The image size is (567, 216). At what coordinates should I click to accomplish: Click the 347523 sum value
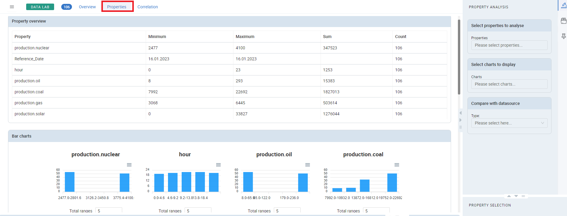[330, 48]
